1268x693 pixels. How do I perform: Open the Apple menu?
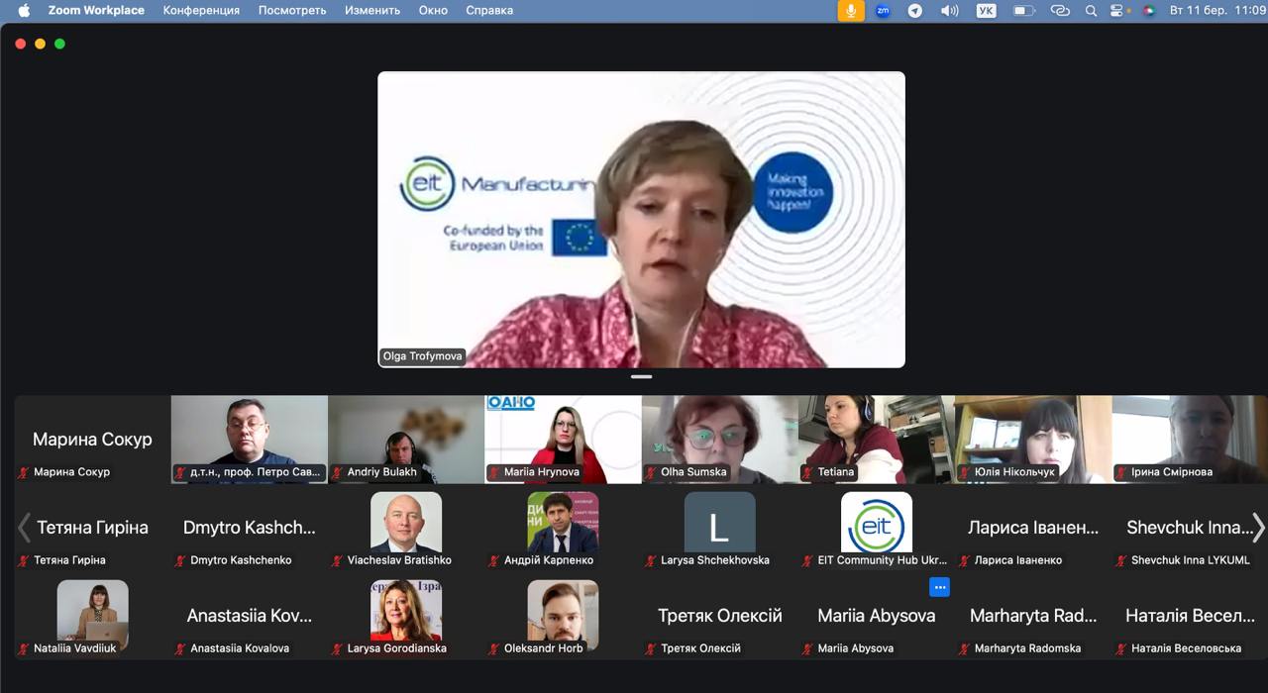pos(24,10)
